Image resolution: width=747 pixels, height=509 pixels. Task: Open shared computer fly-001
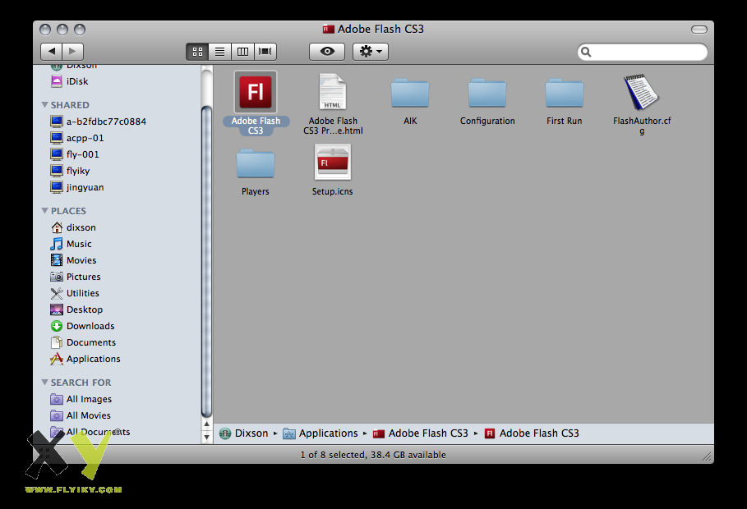[x=74, y=154]
